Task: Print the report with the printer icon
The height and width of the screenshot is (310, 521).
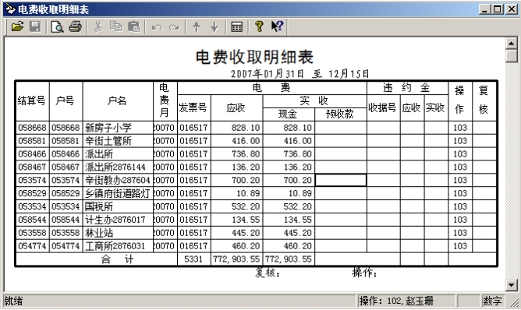Action: 76,26
